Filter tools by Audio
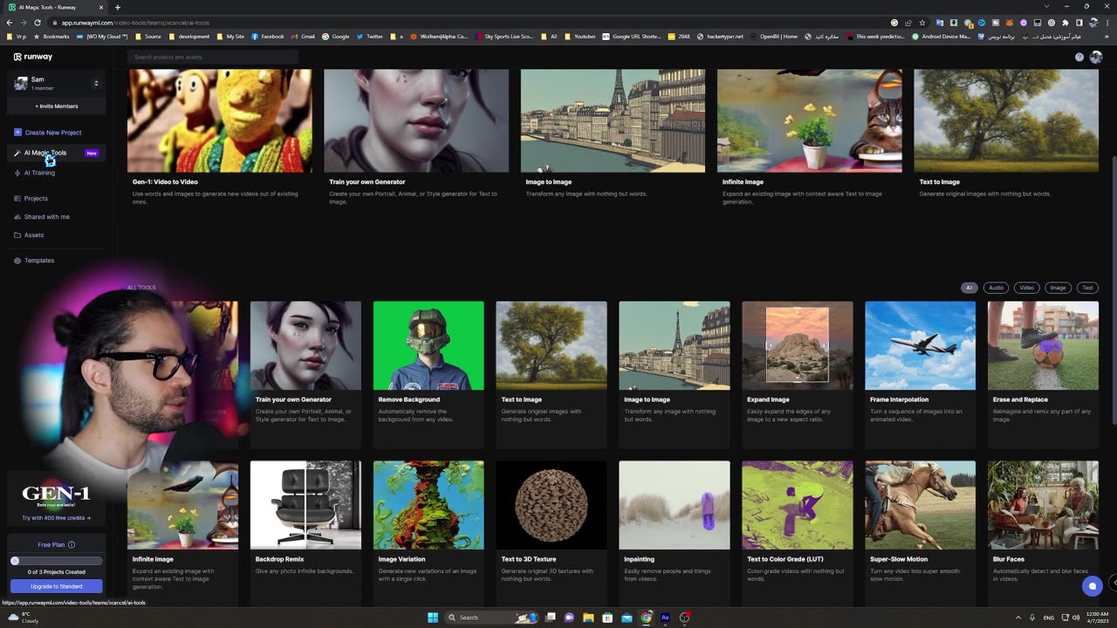 996,287
